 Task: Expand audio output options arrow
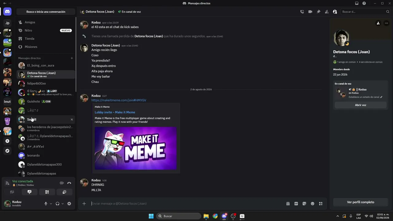(63, 204)
